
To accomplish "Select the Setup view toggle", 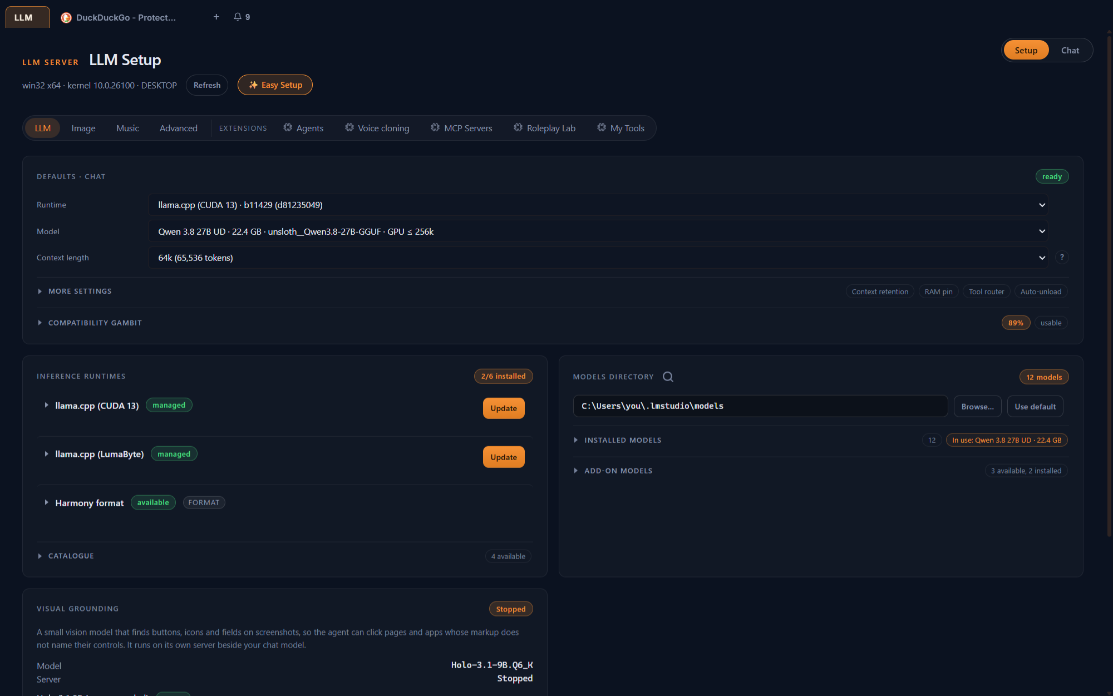I will click(x=1026, y=50).
